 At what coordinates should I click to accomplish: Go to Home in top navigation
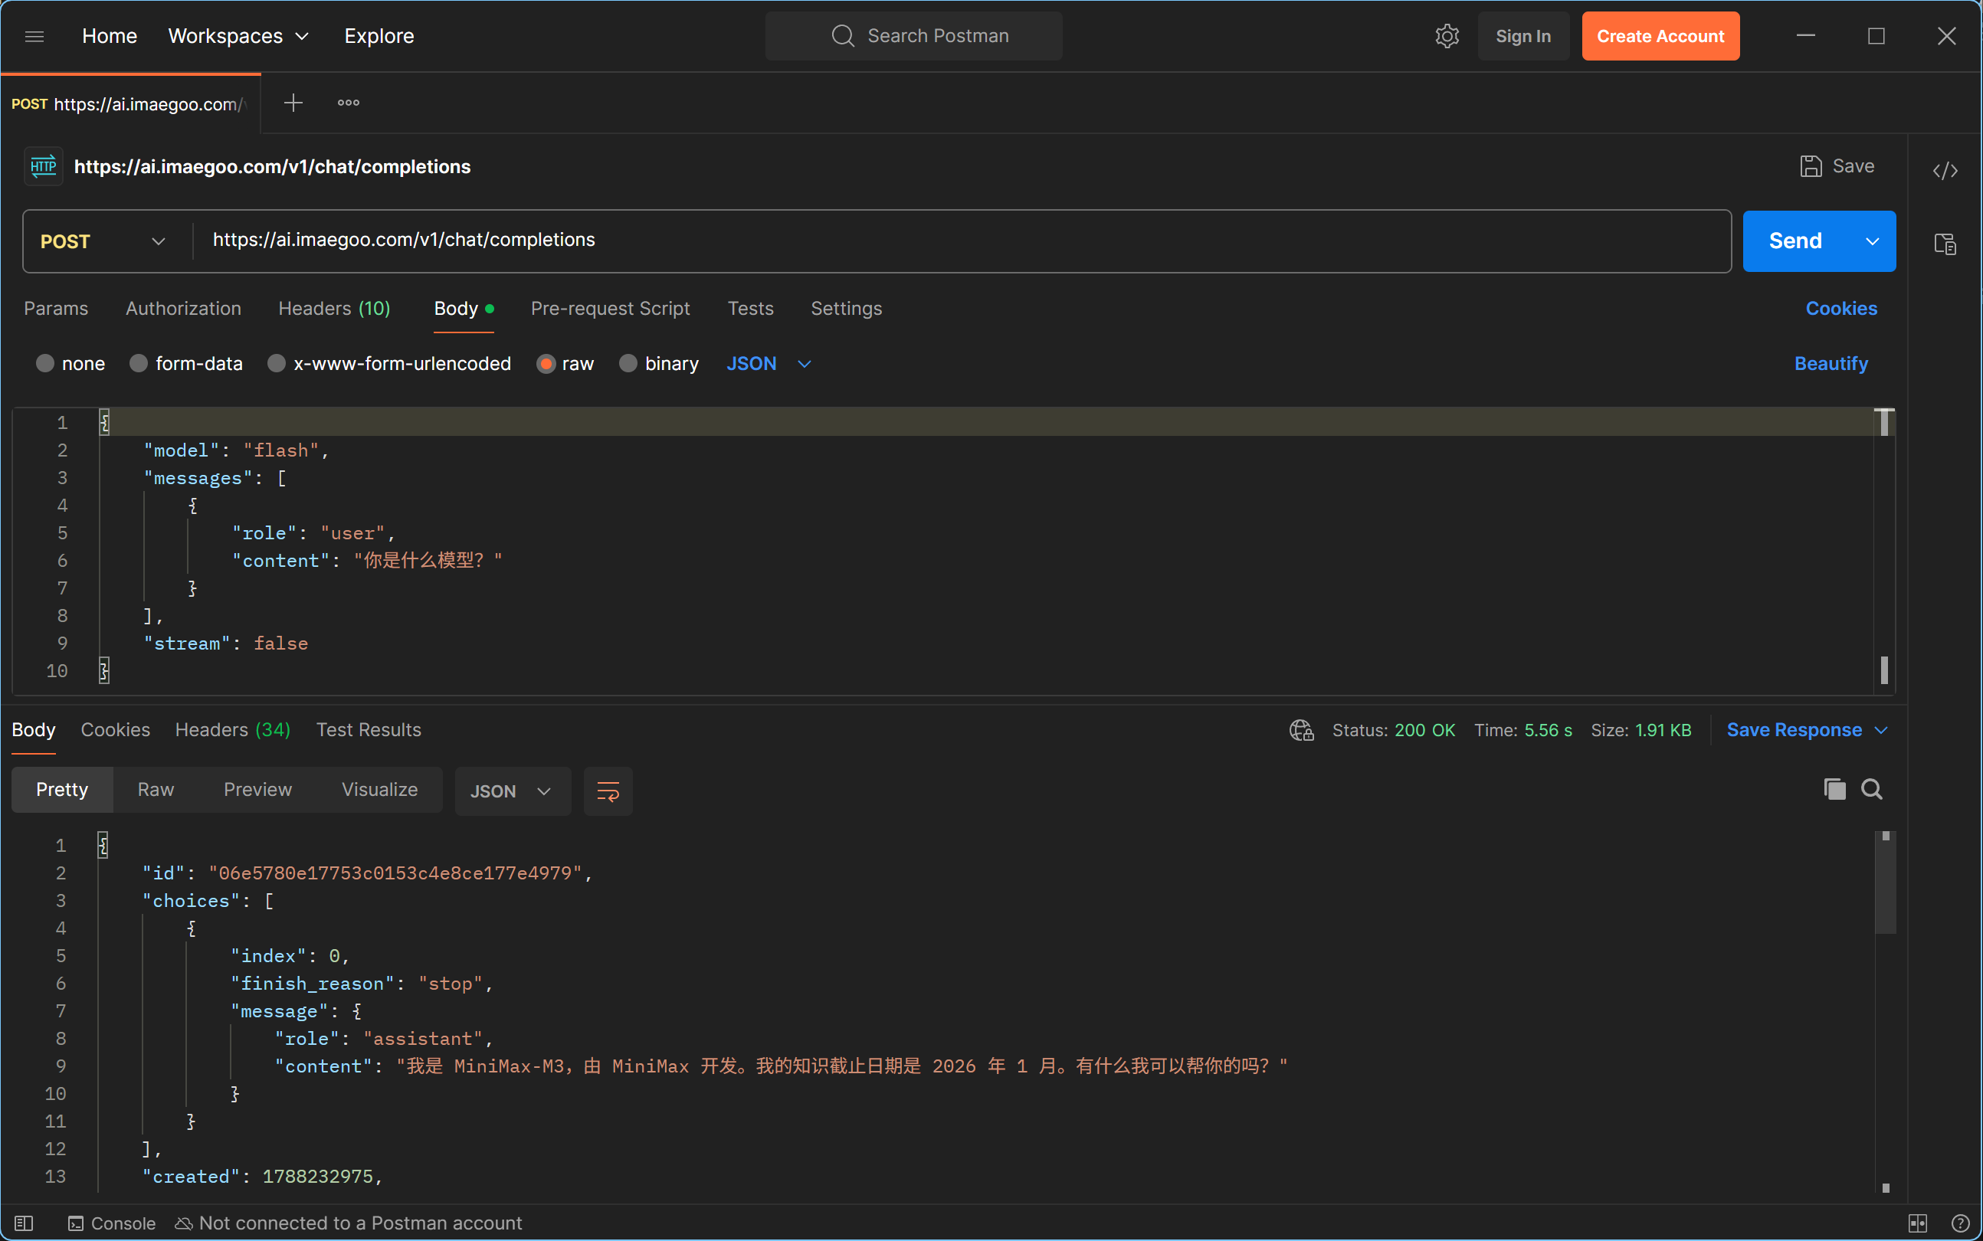[109, 36]
